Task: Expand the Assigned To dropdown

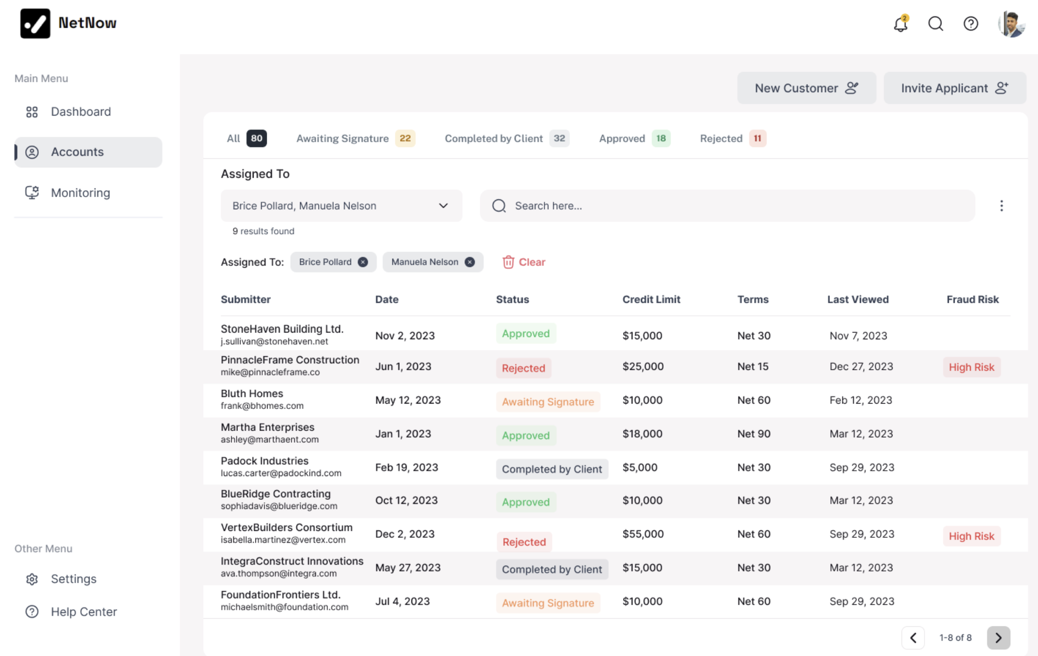Action: pos(443,206)
